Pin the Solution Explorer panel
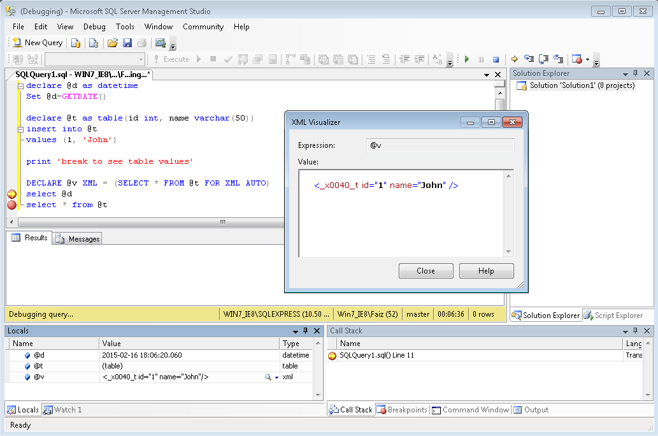 click(634, 73)
